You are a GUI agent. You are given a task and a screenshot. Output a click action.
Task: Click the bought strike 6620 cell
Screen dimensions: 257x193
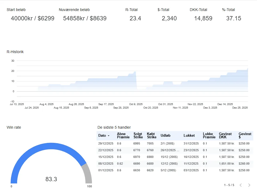(150, 170)
